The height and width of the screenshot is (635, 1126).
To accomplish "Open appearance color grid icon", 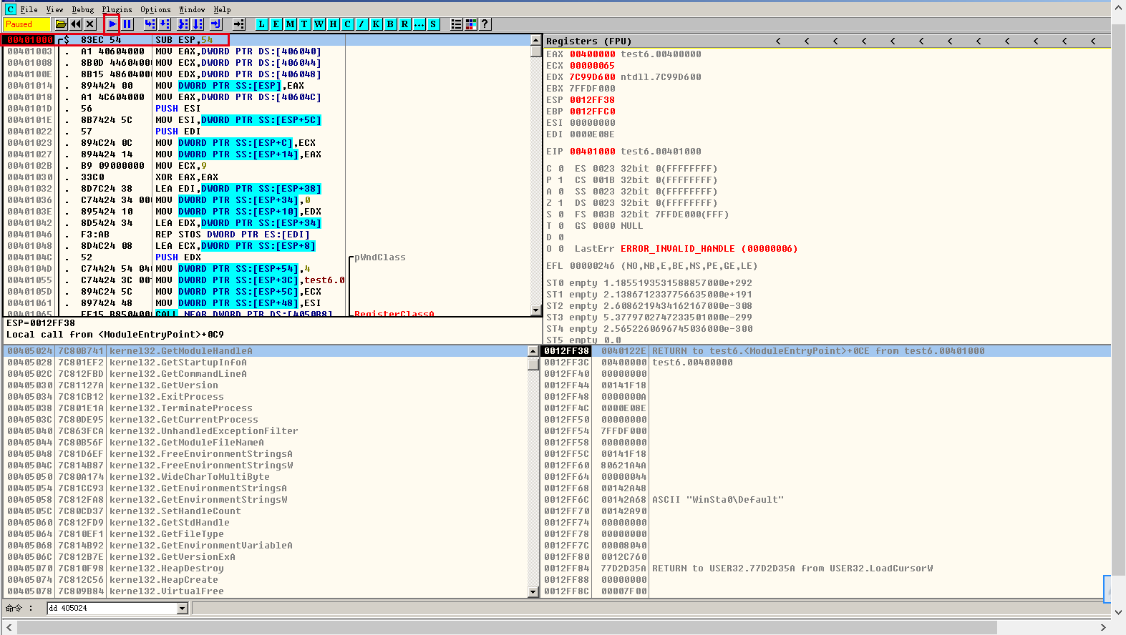I will 470,24.
